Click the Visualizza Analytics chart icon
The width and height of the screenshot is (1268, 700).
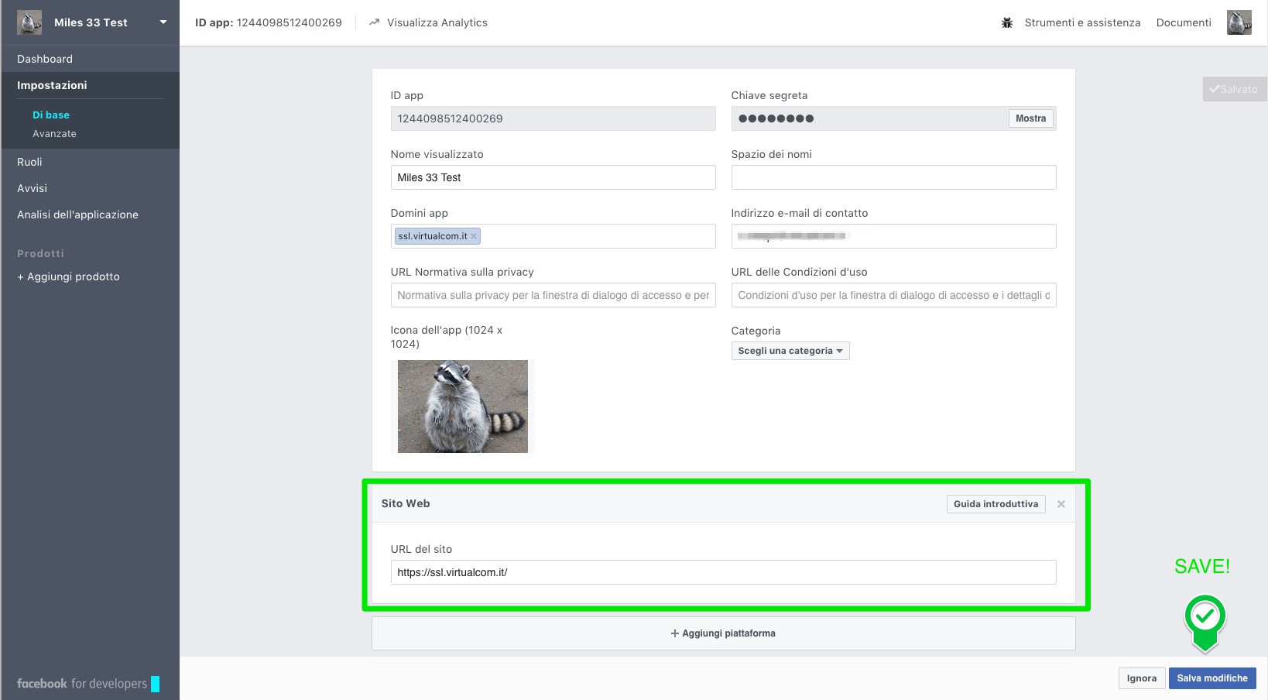point(375,22)
